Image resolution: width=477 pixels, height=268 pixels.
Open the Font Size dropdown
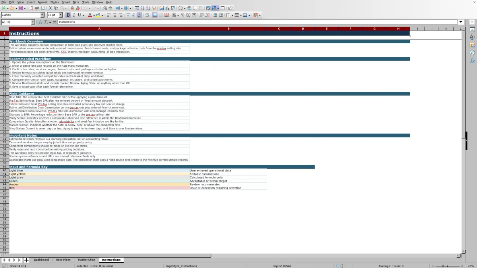(x=61, y=15)
